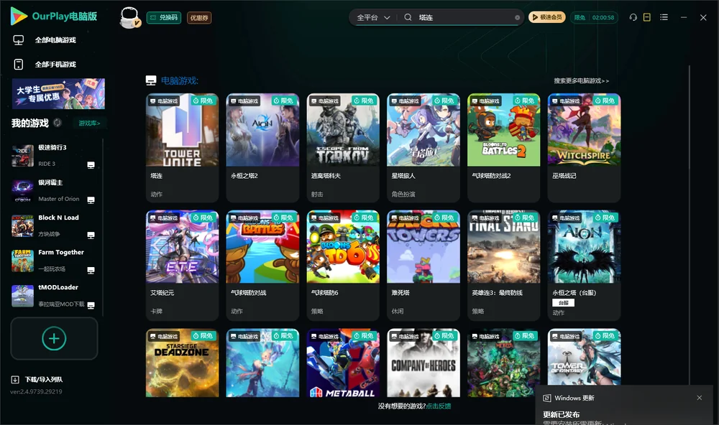Open the 极速会员 membership button
The height and width of the screenshot is (425, 719).
point(547,17)
